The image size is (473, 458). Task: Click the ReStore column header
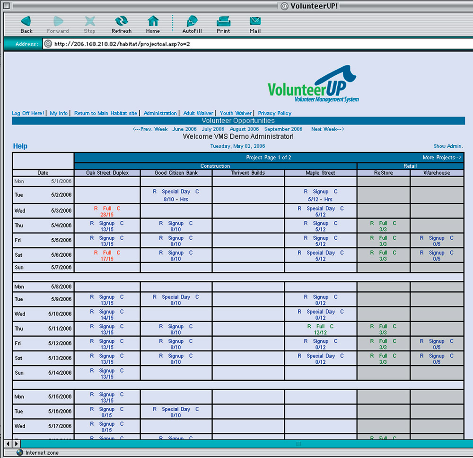384,173
